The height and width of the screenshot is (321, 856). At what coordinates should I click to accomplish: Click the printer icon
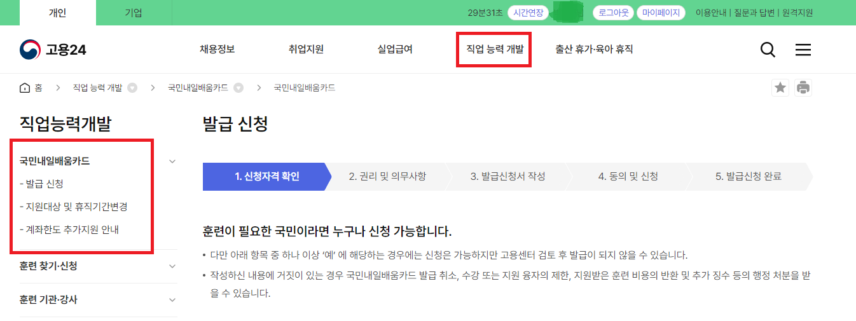click(x=803, y=88)
